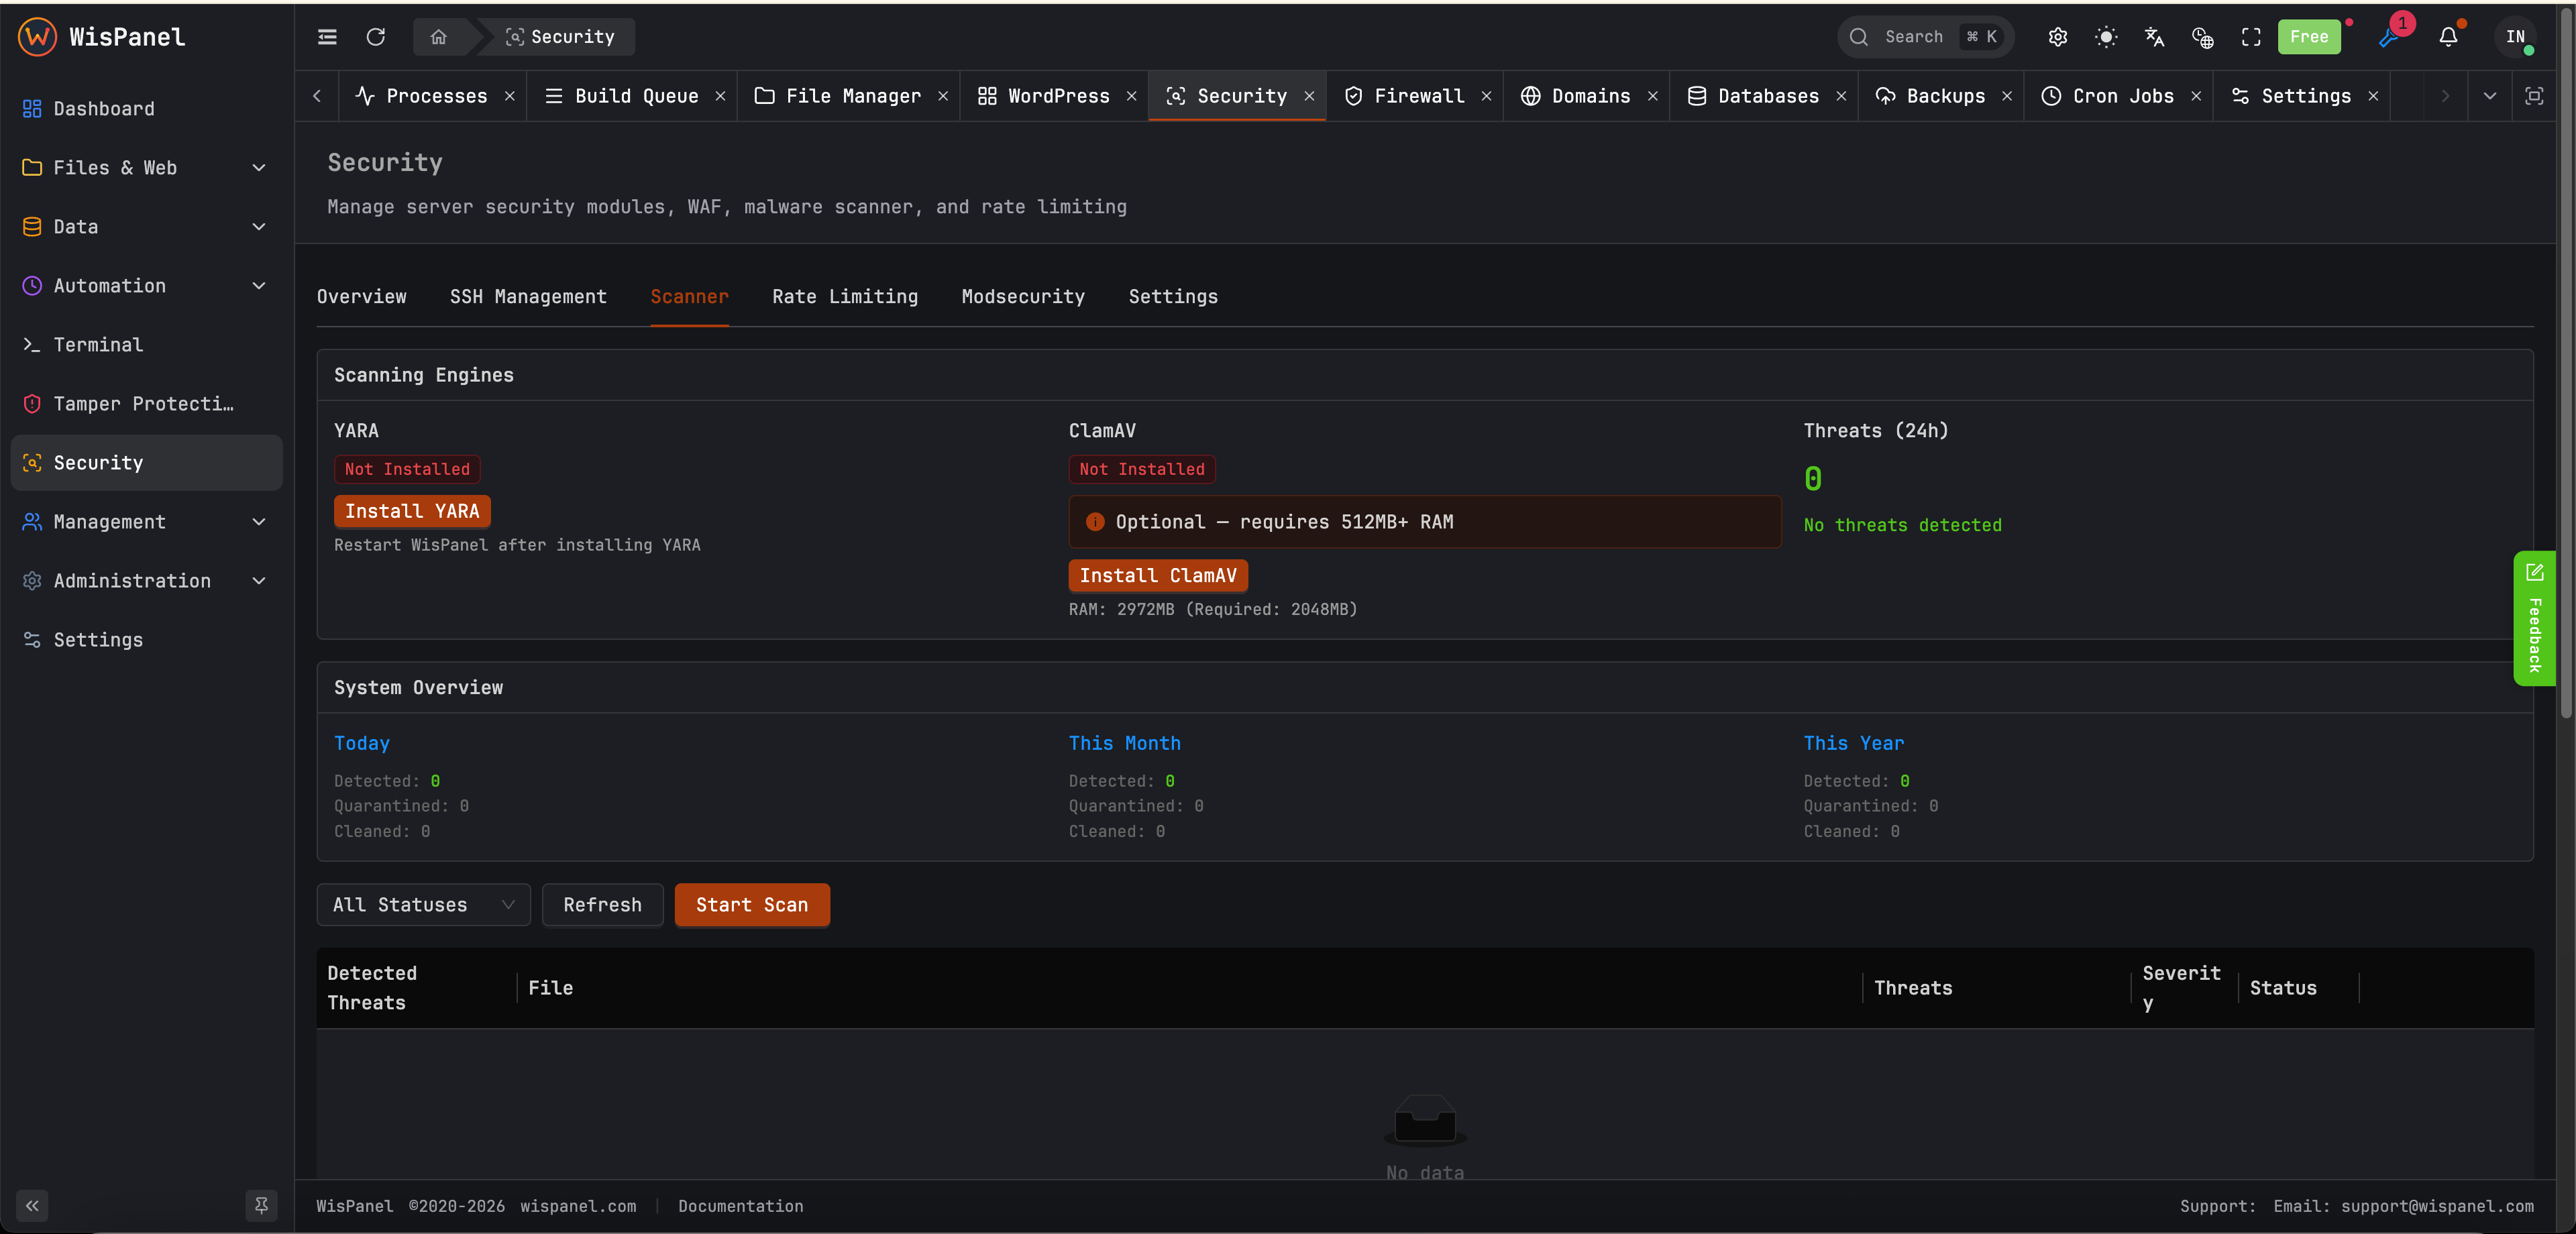The image size is (2576, 1234).
Task: Open the SSH Management sub-tab
Action: [x=528, y=297]
